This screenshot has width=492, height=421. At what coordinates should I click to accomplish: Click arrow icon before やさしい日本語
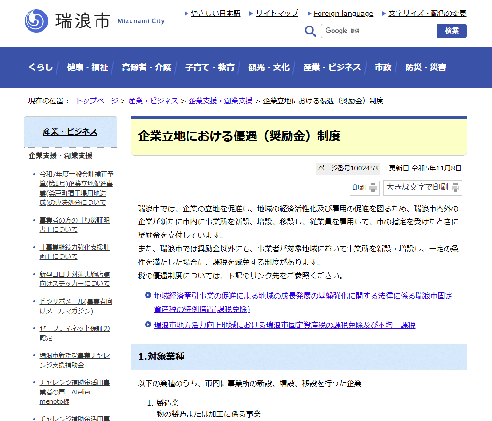187,14
